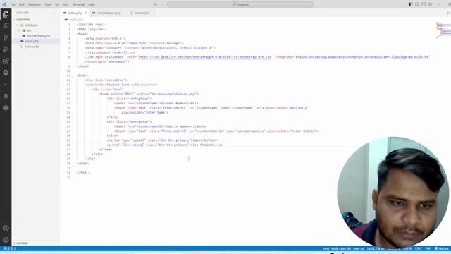The height and width of the screenshot is (254, 451).
Task: Toggle primary sidebar layout icon
Action: pyautogui.click(x=411, y=4)
